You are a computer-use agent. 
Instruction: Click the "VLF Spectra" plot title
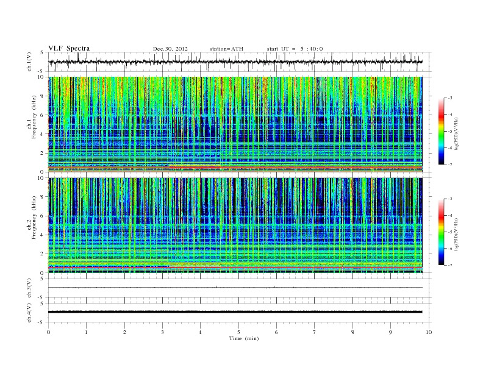(69, 48)
